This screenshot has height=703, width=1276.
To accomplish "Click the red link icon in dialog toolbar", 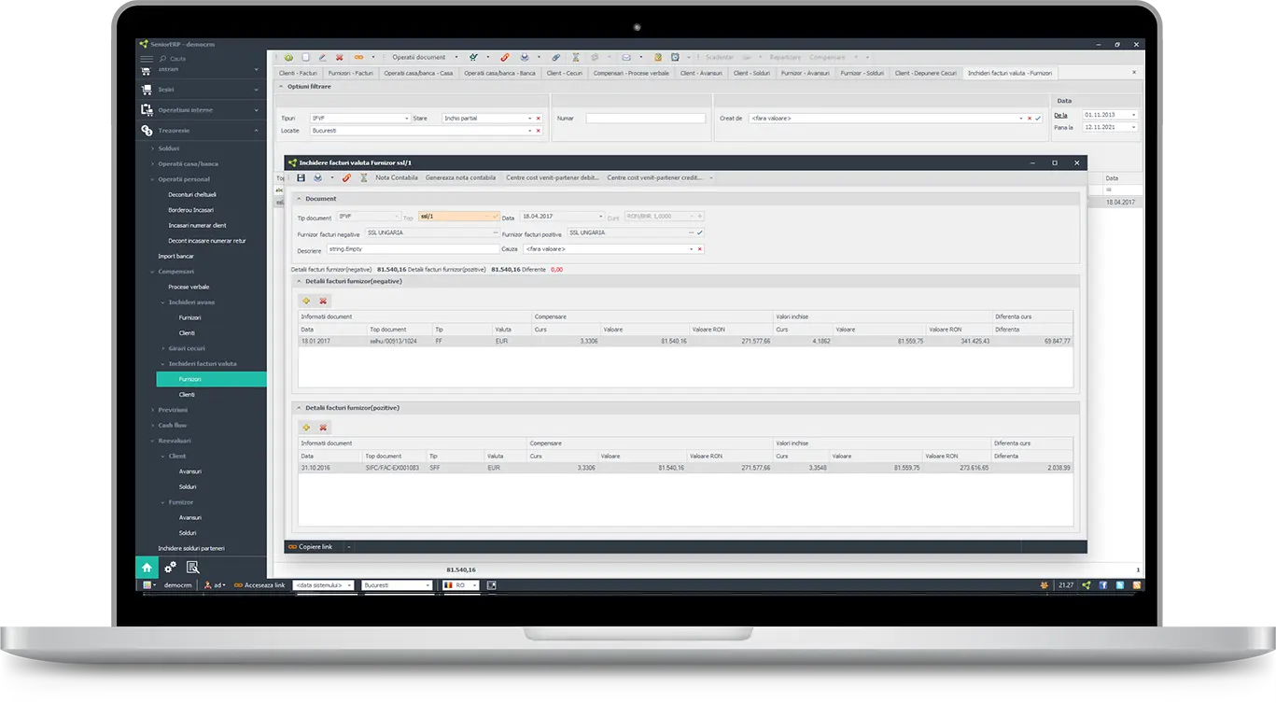I will 346,177.
